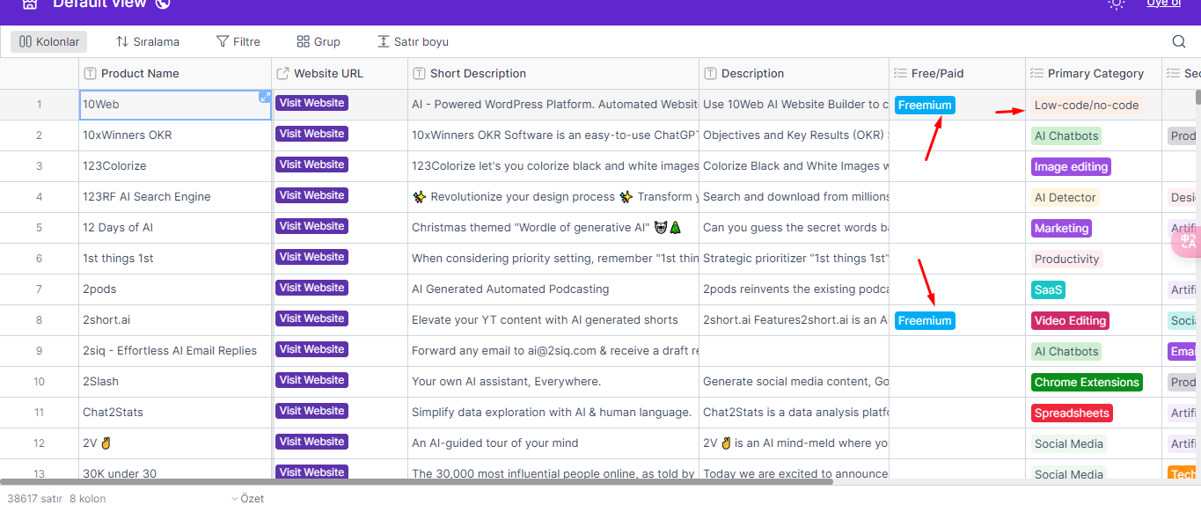
Task: Click Visit Website for Chat2Stats
Action: click(x=311, y=411)
